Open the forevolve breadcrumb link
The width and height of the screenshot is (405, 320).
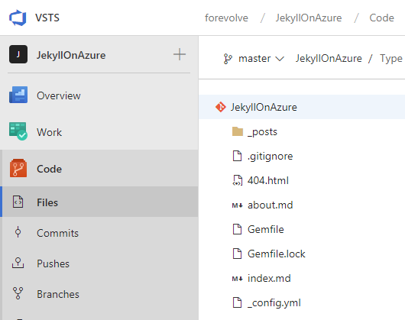coord(226,18)
